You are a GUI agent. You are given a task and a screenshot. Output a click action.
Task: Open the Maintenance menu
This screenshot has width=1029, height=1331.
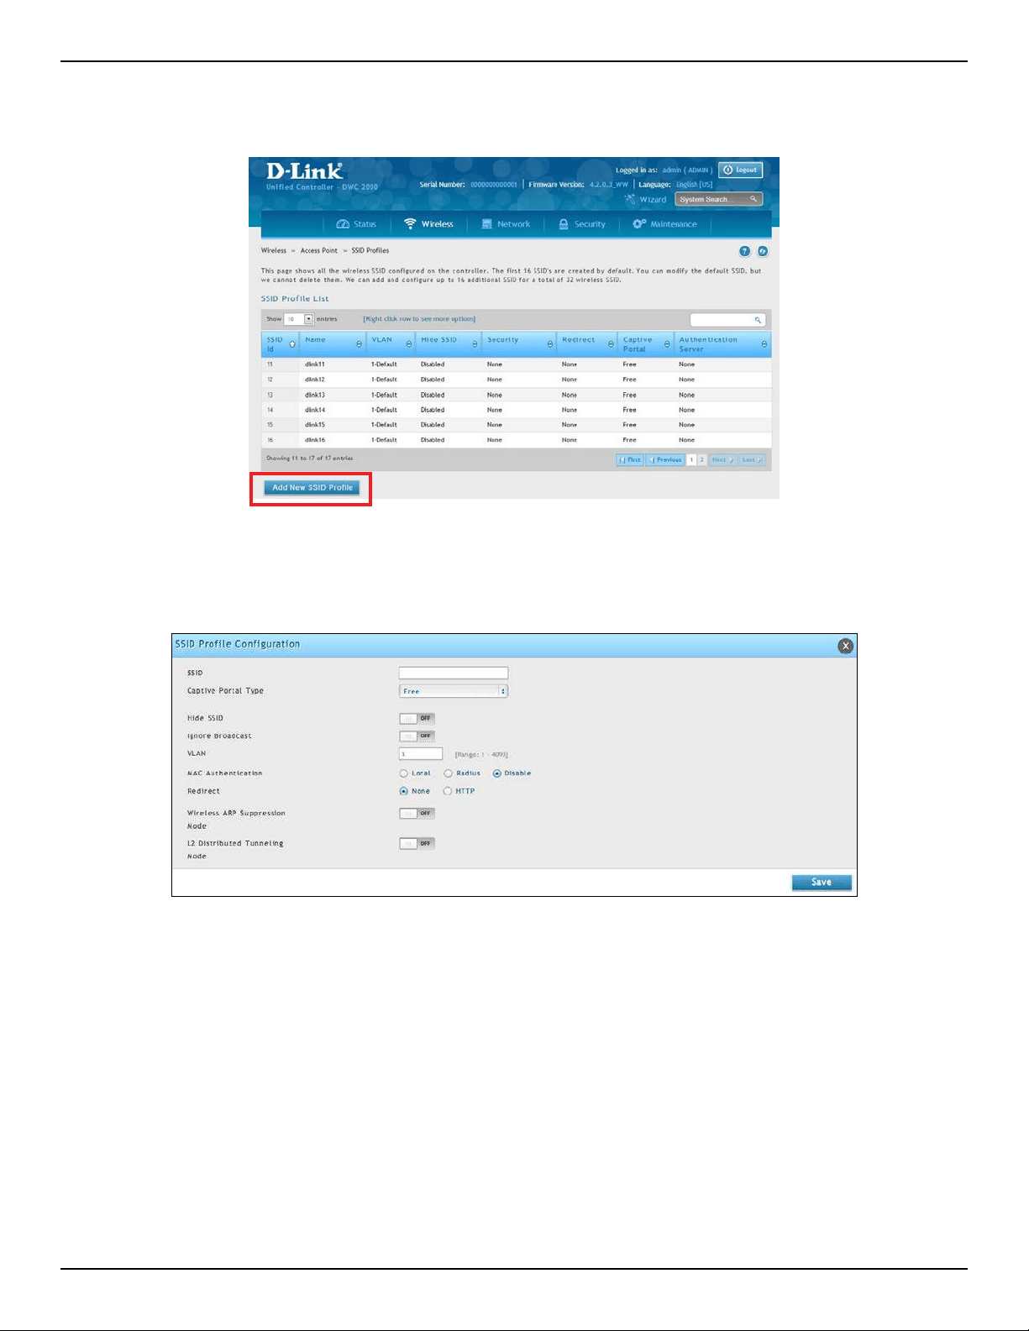(x=664, y=224)
